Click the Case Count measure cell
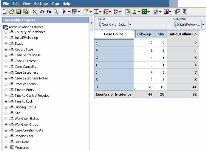Viewport: 206px width, 151px height. 114,34
